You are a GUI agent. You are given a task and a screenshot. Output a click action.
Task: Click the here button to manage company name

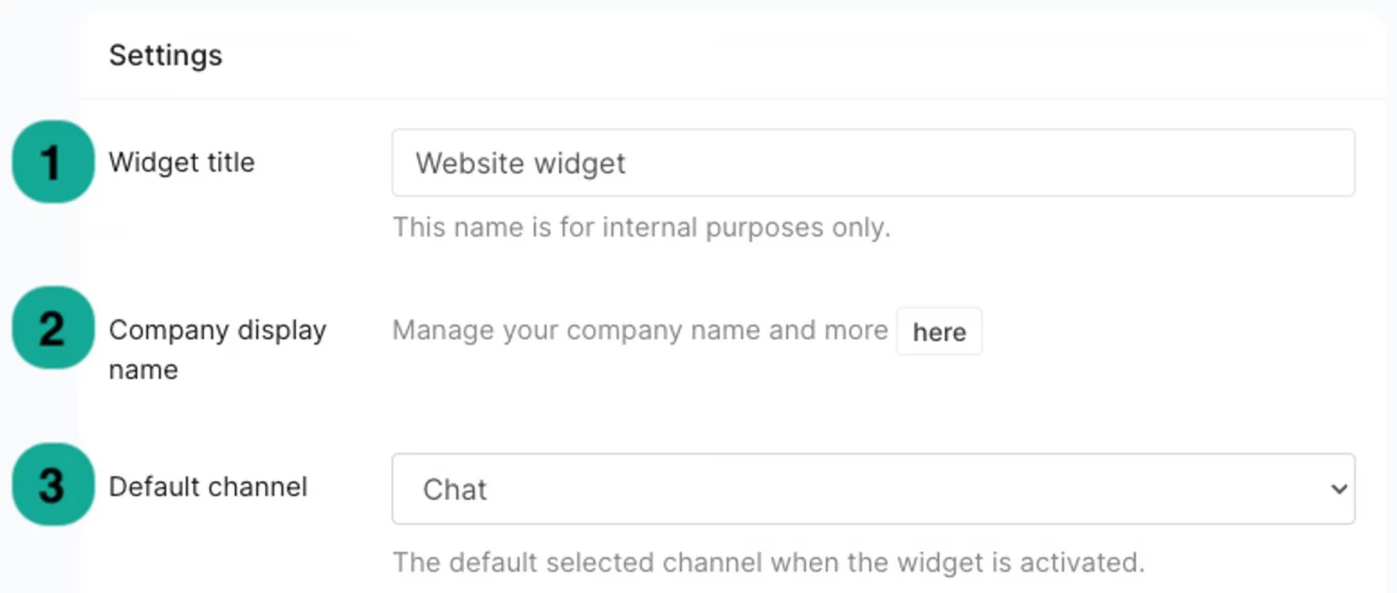point(939,331)
